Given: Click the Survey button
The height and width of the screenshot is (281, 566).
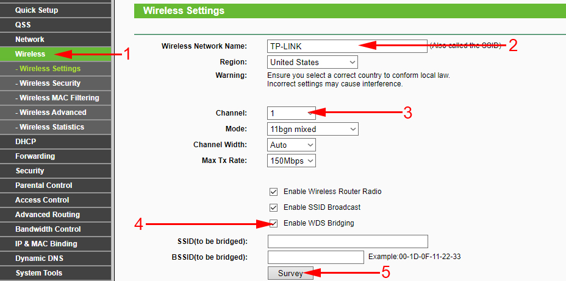Looking at the screenshot, I should pyautogui.click(x=290, y=274).
